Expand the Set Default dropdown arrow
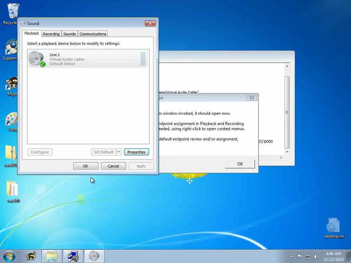Screen dimensions: 351x263 pos(119,152)
